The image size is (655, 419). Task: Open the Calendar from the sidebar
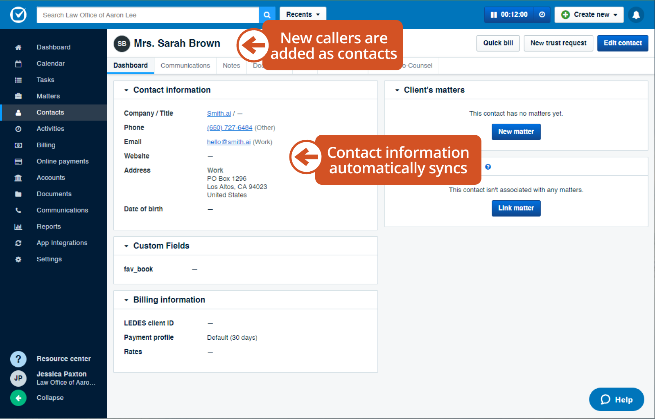[x=18, y=63]
